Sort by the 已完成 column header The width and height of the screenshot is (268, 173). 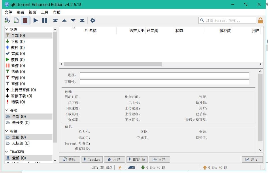pos(160,31)
